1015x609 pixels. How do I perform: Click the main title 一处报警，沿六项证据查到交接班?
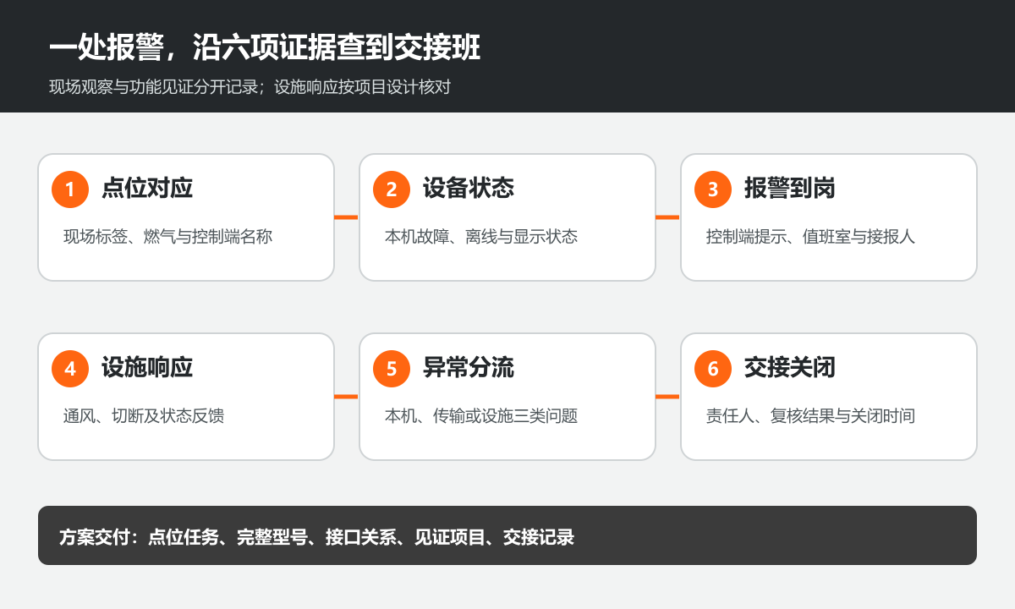(x=265, y=47)
